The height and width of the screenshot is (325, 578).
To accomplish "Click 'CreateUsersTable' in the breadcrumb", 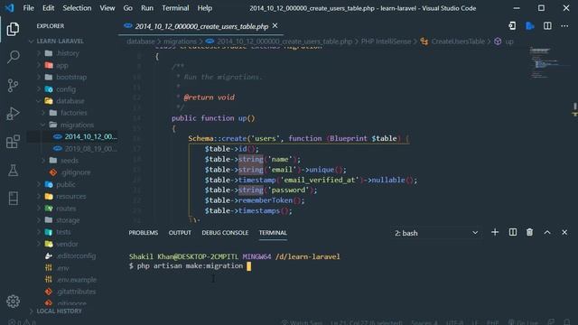I will pyautogui.click(x=458, y=42).
